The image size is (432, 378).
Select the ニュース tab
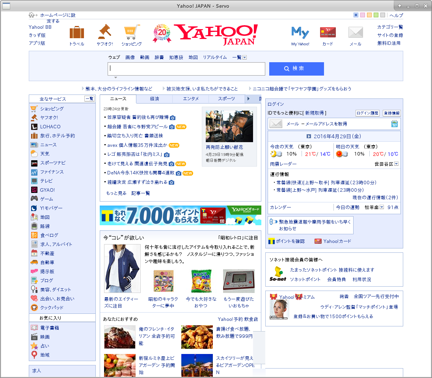coord(118,98)
